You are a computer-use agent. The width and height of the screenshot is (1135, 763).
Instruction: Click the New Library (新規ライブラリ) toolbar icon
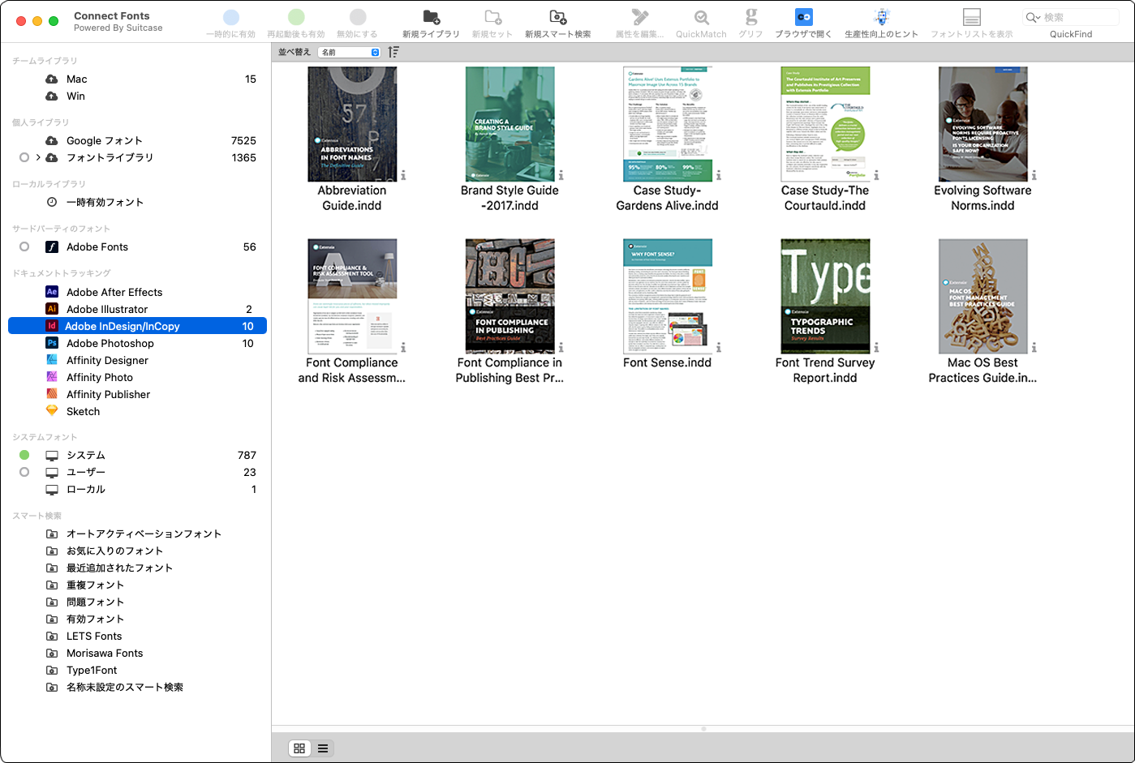[431, 17]
